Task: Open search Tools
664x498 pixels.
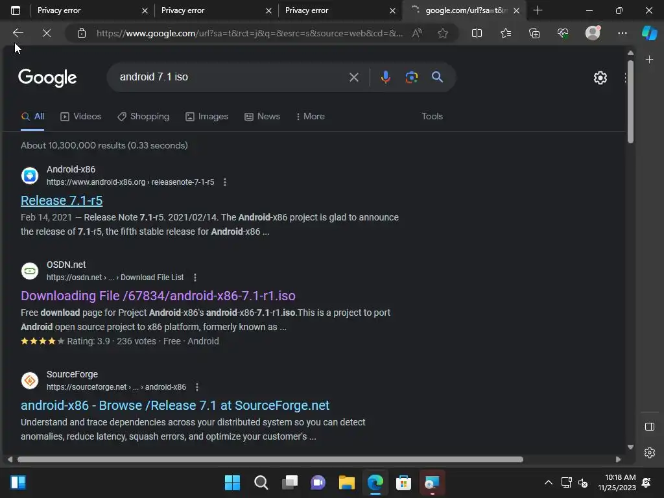Action: [x=432, y=117]
